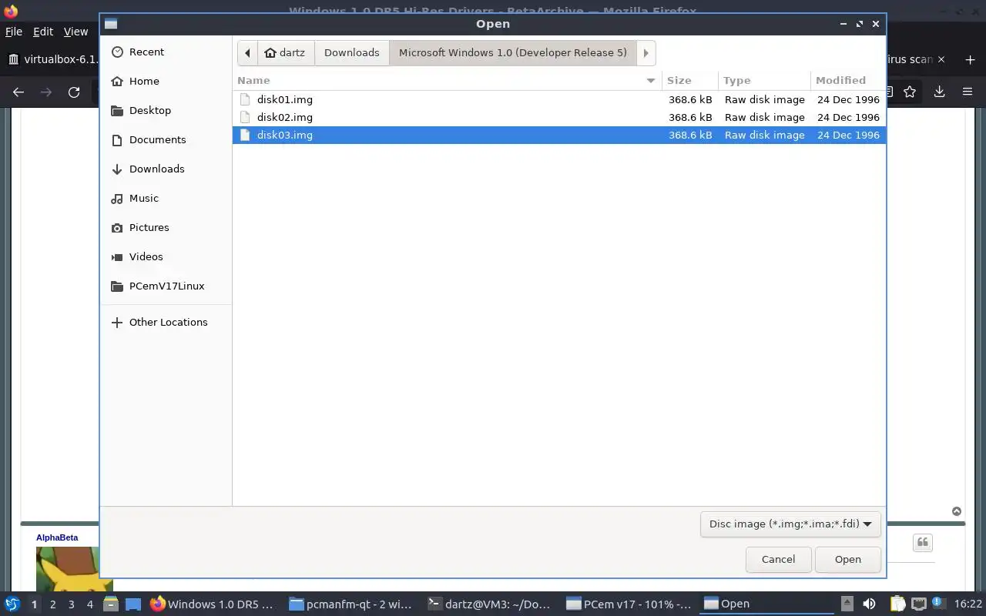This screenshot has height=616, width=986.
Task: Open Firefox downloads panel
Action: tap(939, 92)
